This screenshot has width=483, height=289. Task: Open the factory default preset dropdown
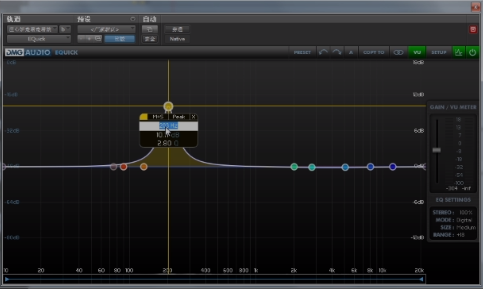[x=106, y=29]
